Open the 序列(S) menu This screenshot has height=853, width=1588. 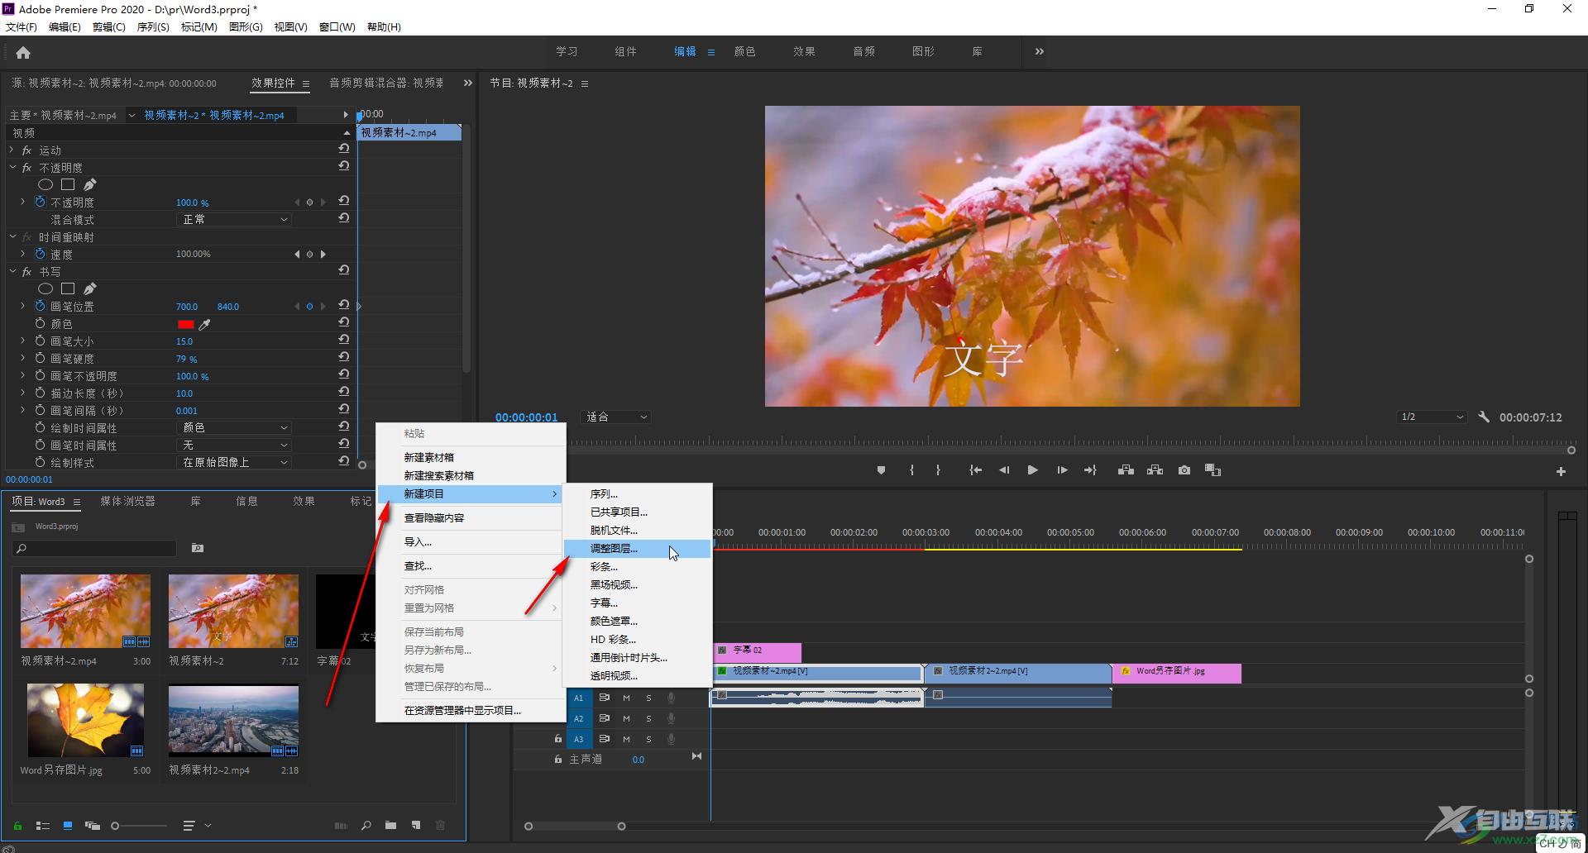153,27
